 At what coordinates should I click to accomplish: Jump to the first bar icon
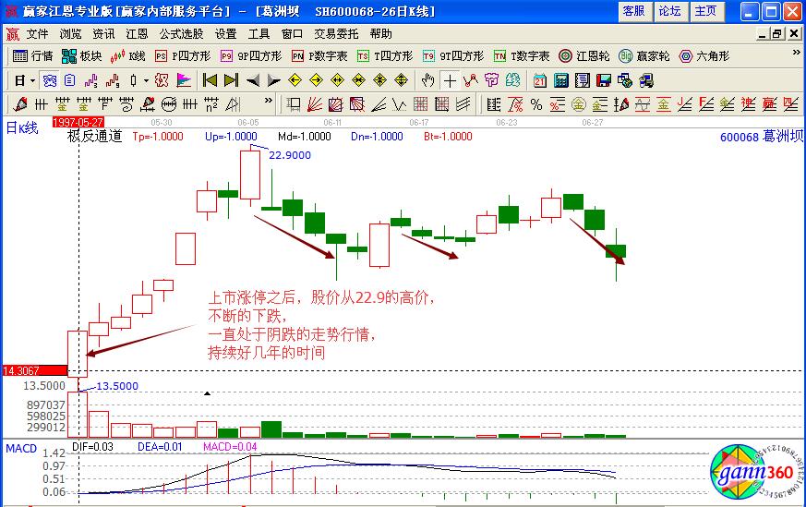pyautogui.click(x=210, y=79)
